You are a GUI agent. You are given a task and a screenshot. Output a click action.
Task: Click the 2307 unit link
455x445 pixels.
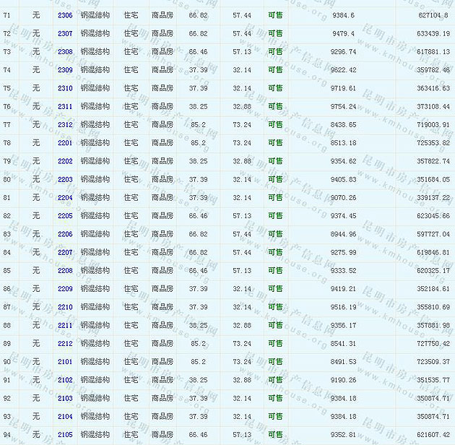65,33
